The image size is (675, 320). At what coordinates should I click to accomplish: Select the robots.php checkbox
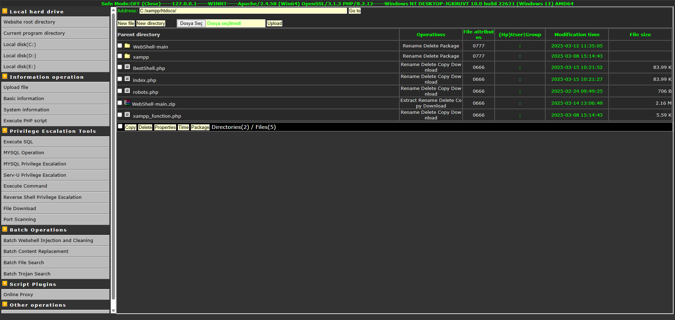pyautogui.click(x=120, y=91)
